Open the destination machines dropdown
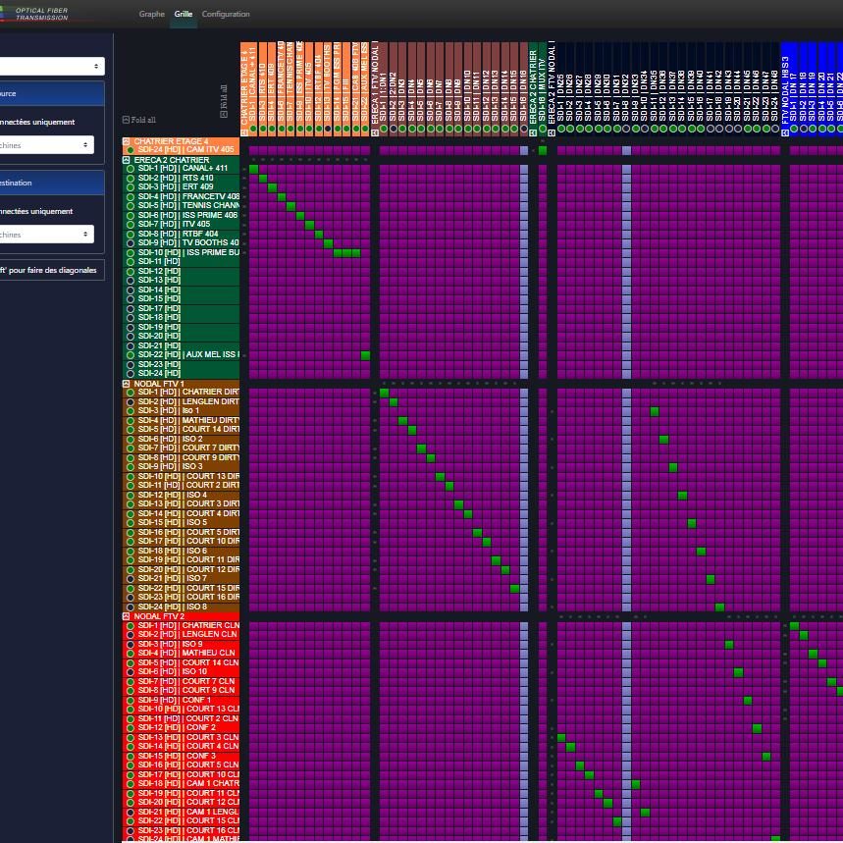Screen dimensions: 843x843 pyautogui.click(x=49, y=235)
